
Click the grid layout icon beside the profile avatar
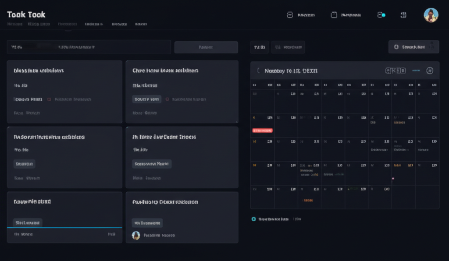pyautogui.click(x=403, y=15)
